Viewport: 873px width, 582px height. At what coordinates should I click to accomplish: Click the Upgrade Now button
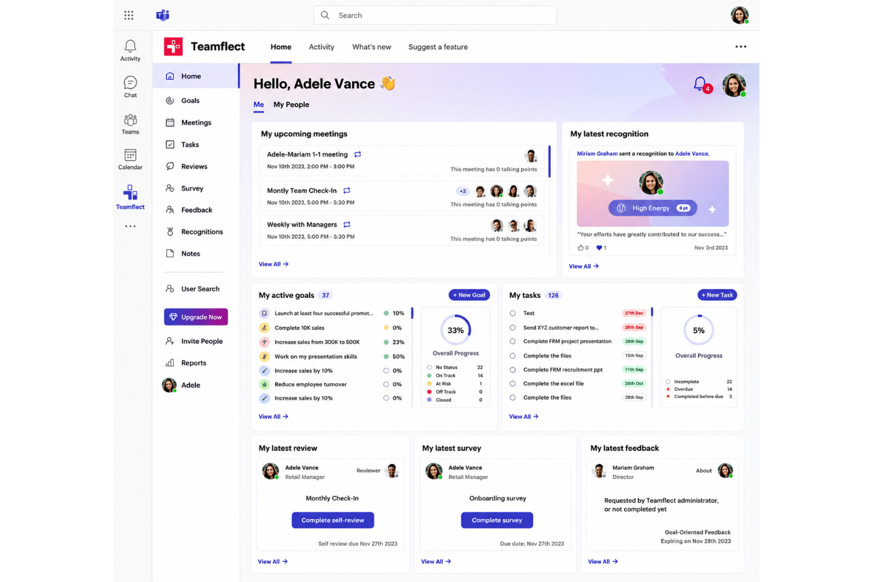tap(196, 317)
